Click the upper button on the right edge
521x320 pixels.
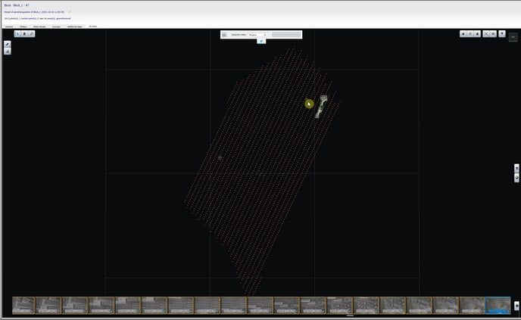[x=516, y=168]
